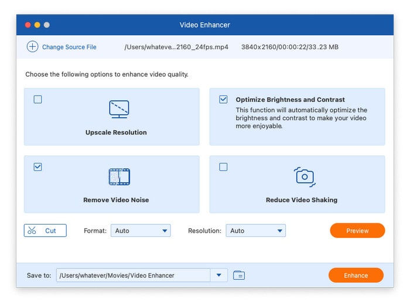
Task: Click the Upscale Resolution monitor icon
Action: tap(119, 110)
